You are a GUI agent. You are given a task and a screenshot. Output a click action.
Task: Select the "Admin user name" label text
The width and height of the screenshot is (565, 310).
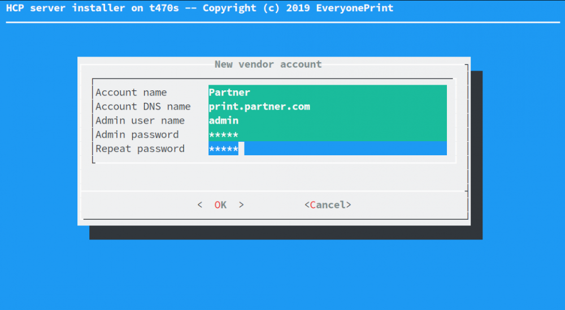click(x=140, y=120)
